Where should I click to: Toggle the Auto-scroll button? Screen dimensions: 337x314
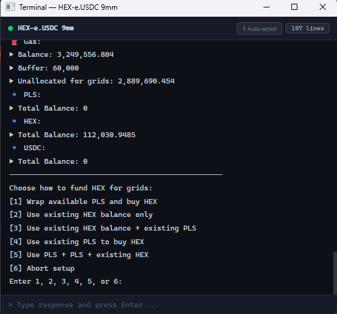coord(259,28)
